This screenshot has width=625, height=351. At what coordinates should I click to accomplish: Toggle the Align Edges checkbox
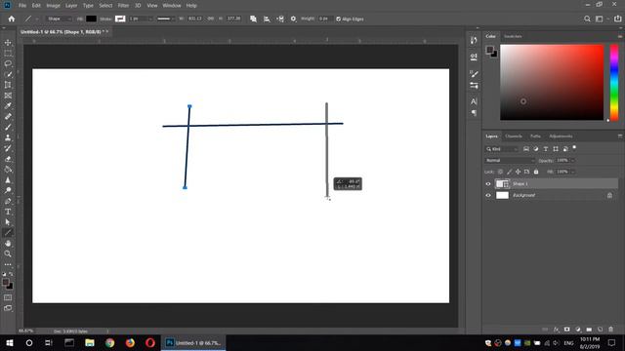(339, 19)
